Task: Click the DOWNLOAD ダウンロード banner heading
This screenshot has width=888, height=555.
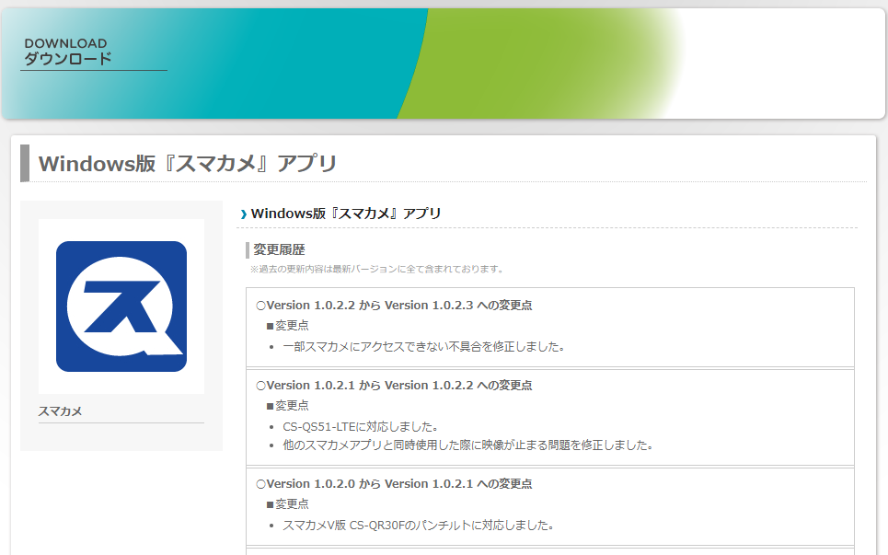Action: coord(68,51)
